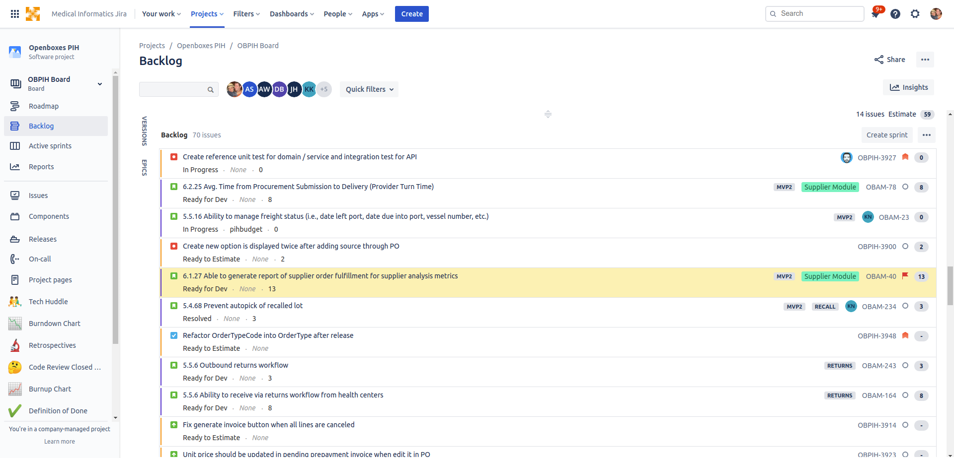Viewport: 954px width, 458px height.
Task: Click the On-call phone icon
Action: tap(15, 259)
